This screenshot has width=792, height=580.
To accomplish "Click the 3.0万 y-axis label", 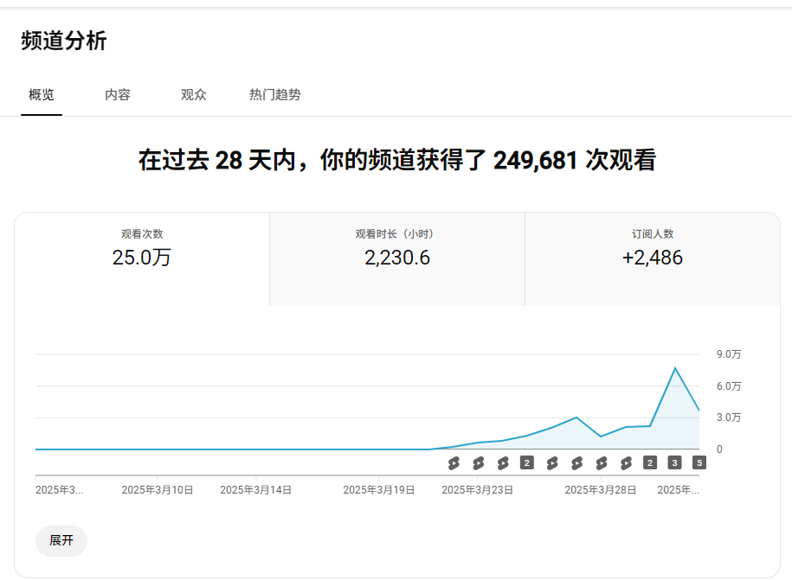I will tap(729, 417).
